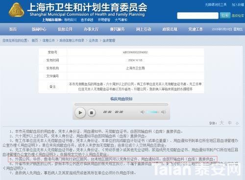Mute the audio player speaker icon
This screenshot has height=180, width=245.
(x=142, y=112)
